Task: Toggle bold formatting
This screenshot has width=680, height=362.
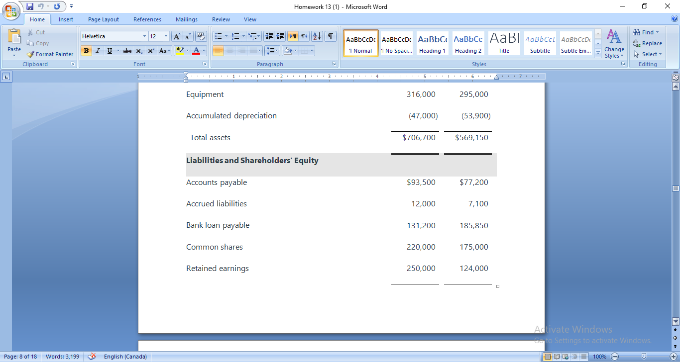Action: 86,50
